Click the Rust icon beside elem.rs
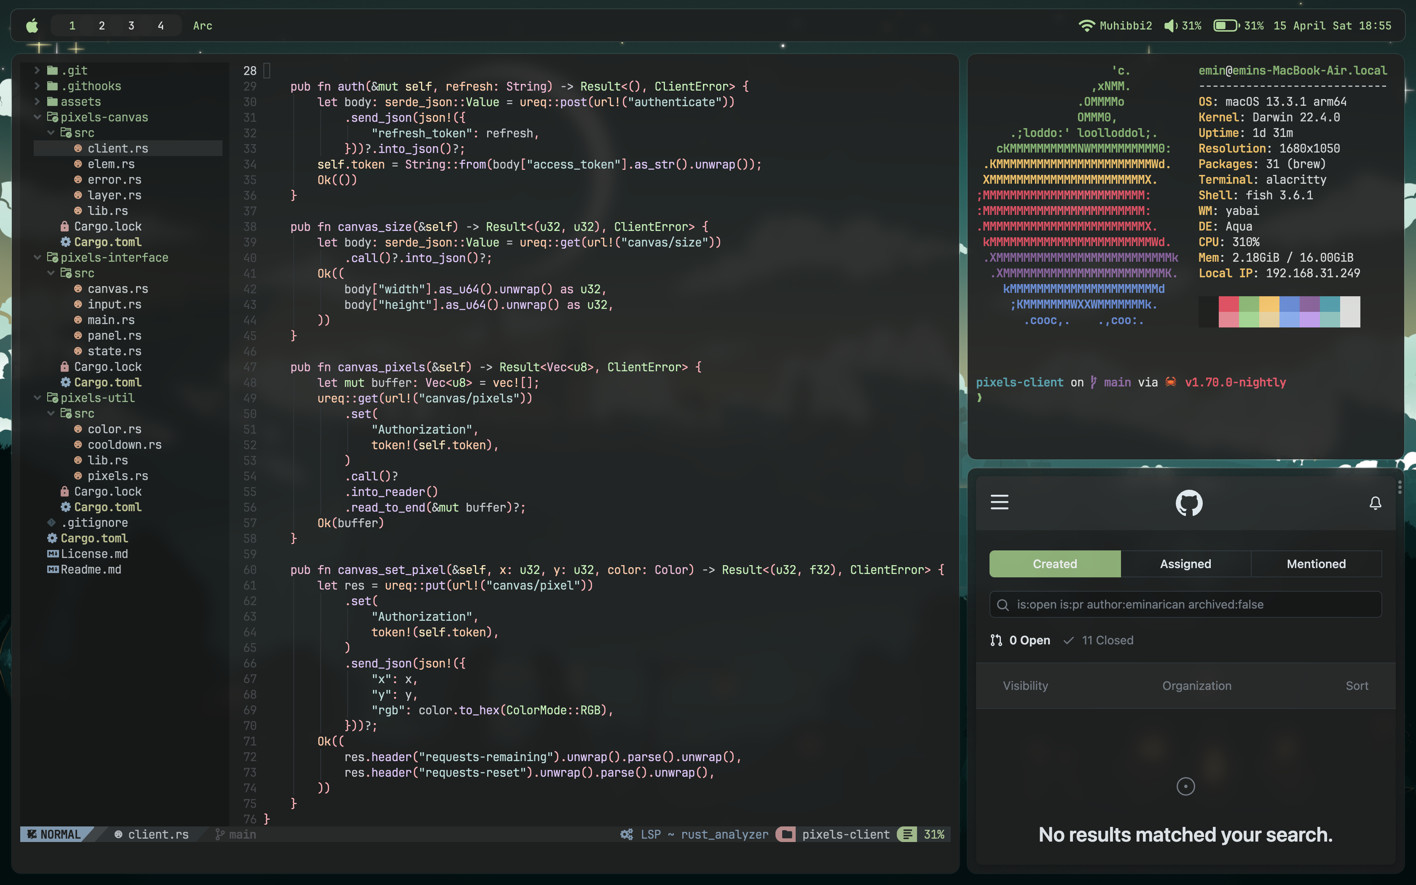The height and width of the screenshot is (885, 1416). pos(78,164)
